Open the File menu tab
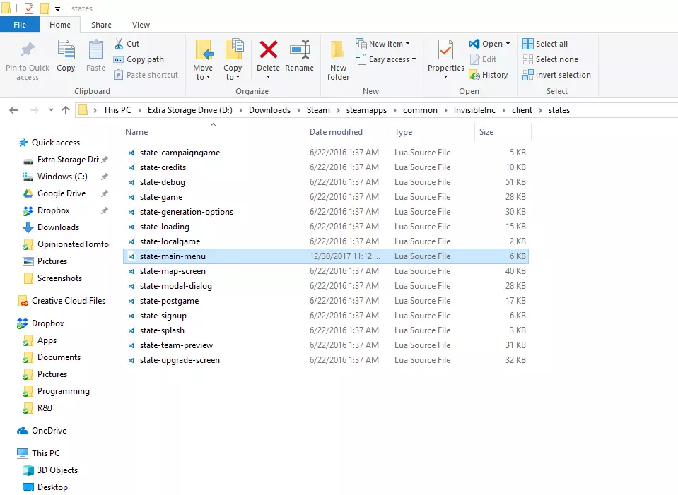 (x=20, y=25)
